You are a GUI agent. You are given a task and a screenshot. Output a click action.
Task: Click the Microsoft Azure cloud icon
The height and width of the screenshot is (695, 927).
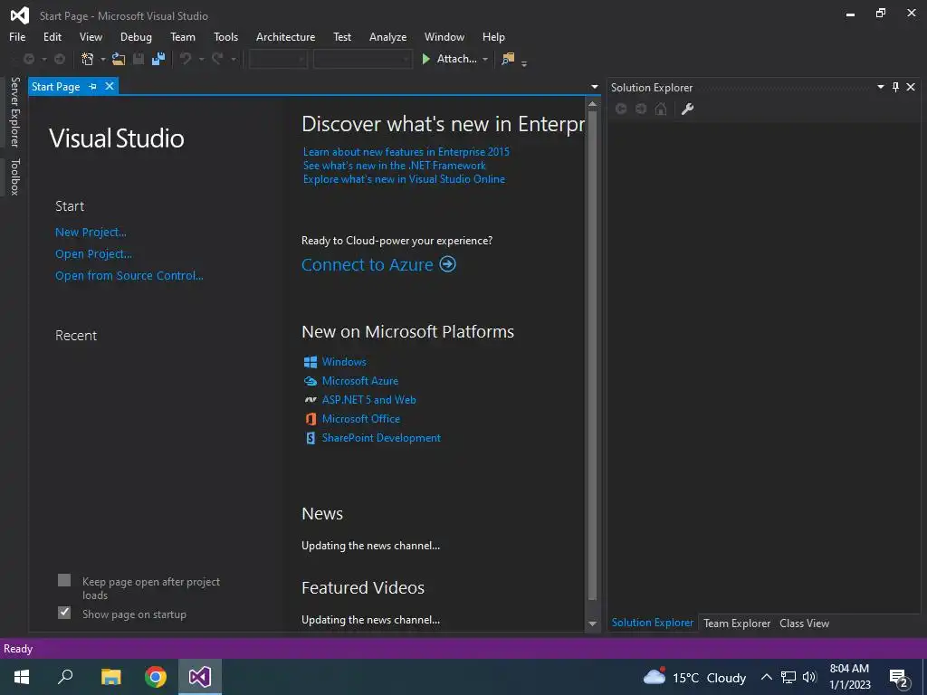[311, 381]
